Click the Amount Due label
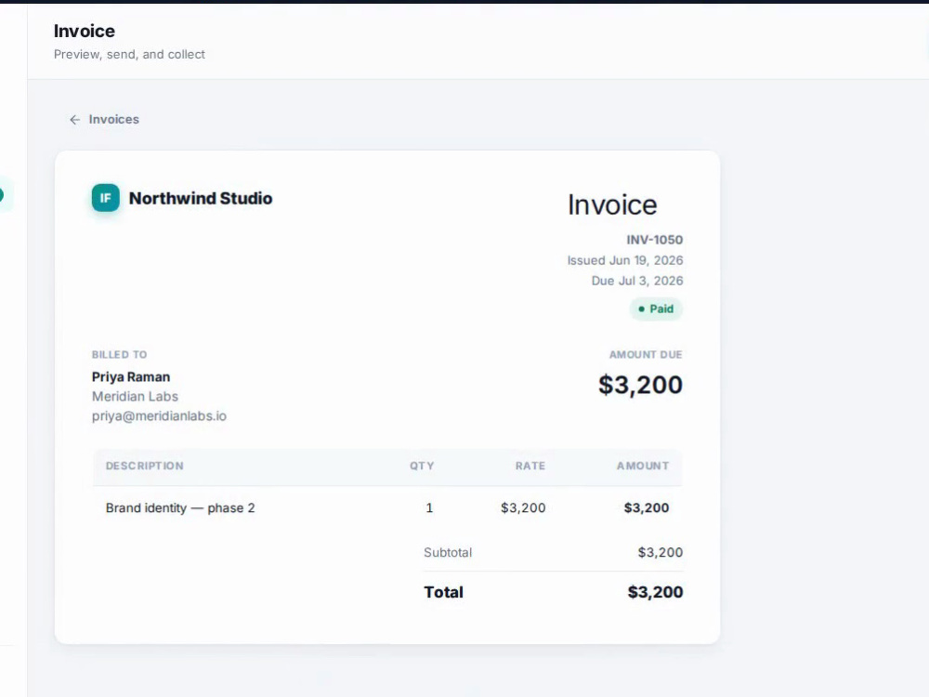Viewport: 929px width, 697px height. (x=646, y=354)
